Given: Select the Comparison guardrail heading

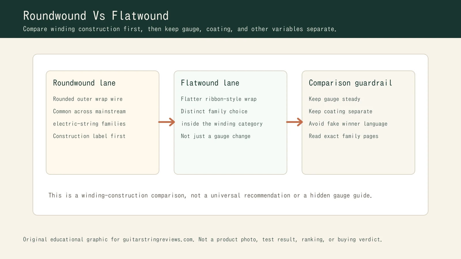Looking at the screenshot, I should click(350, 83).
